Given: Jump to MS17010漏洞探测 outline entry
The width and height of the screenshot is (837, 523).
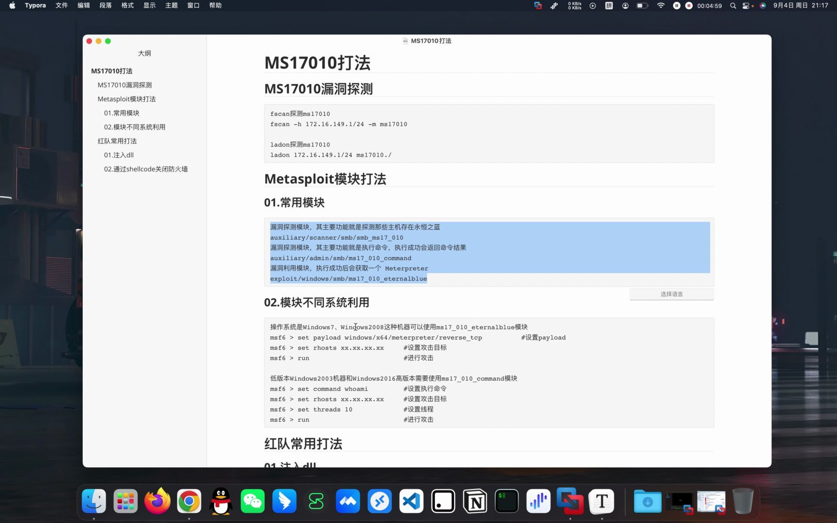Looking at the screenshot, I should 124,85.
